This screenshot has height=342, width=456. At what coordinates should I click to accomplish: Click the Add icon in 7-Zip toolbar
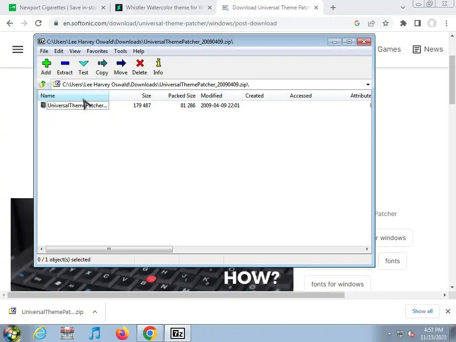coord(46,63)
